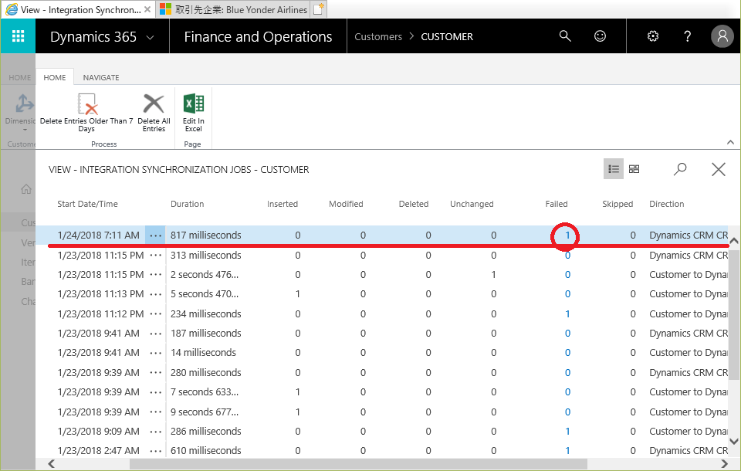Open failed count for 1/23/2018 11:12 PM
Image resolution: width=741 pixels, height=471 pixels.
pyautogui.click(x=567, y=314)
